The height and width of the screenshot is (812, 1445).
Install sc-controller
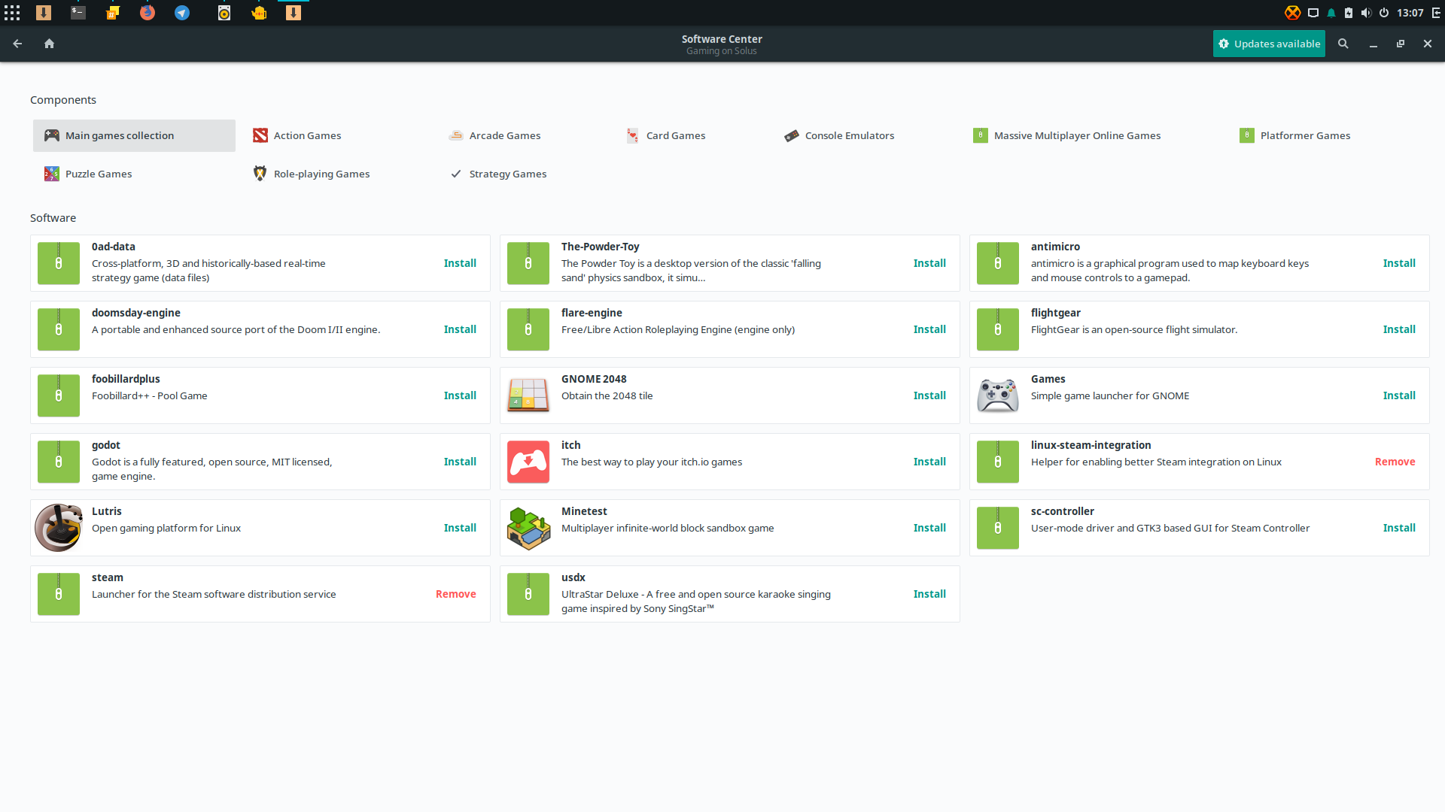[x=1399, y=528]
